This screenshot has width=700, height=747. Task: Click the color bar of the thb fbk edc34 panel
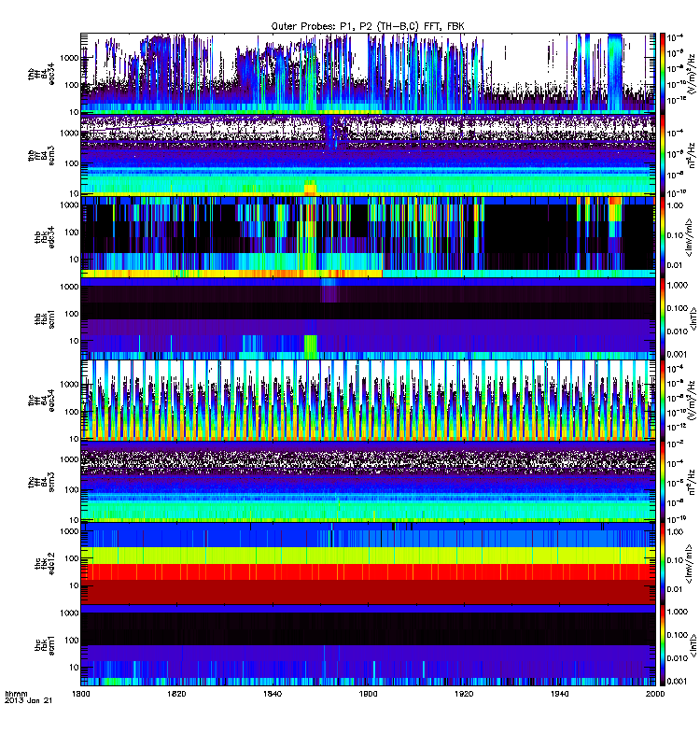tap(662, 236)
